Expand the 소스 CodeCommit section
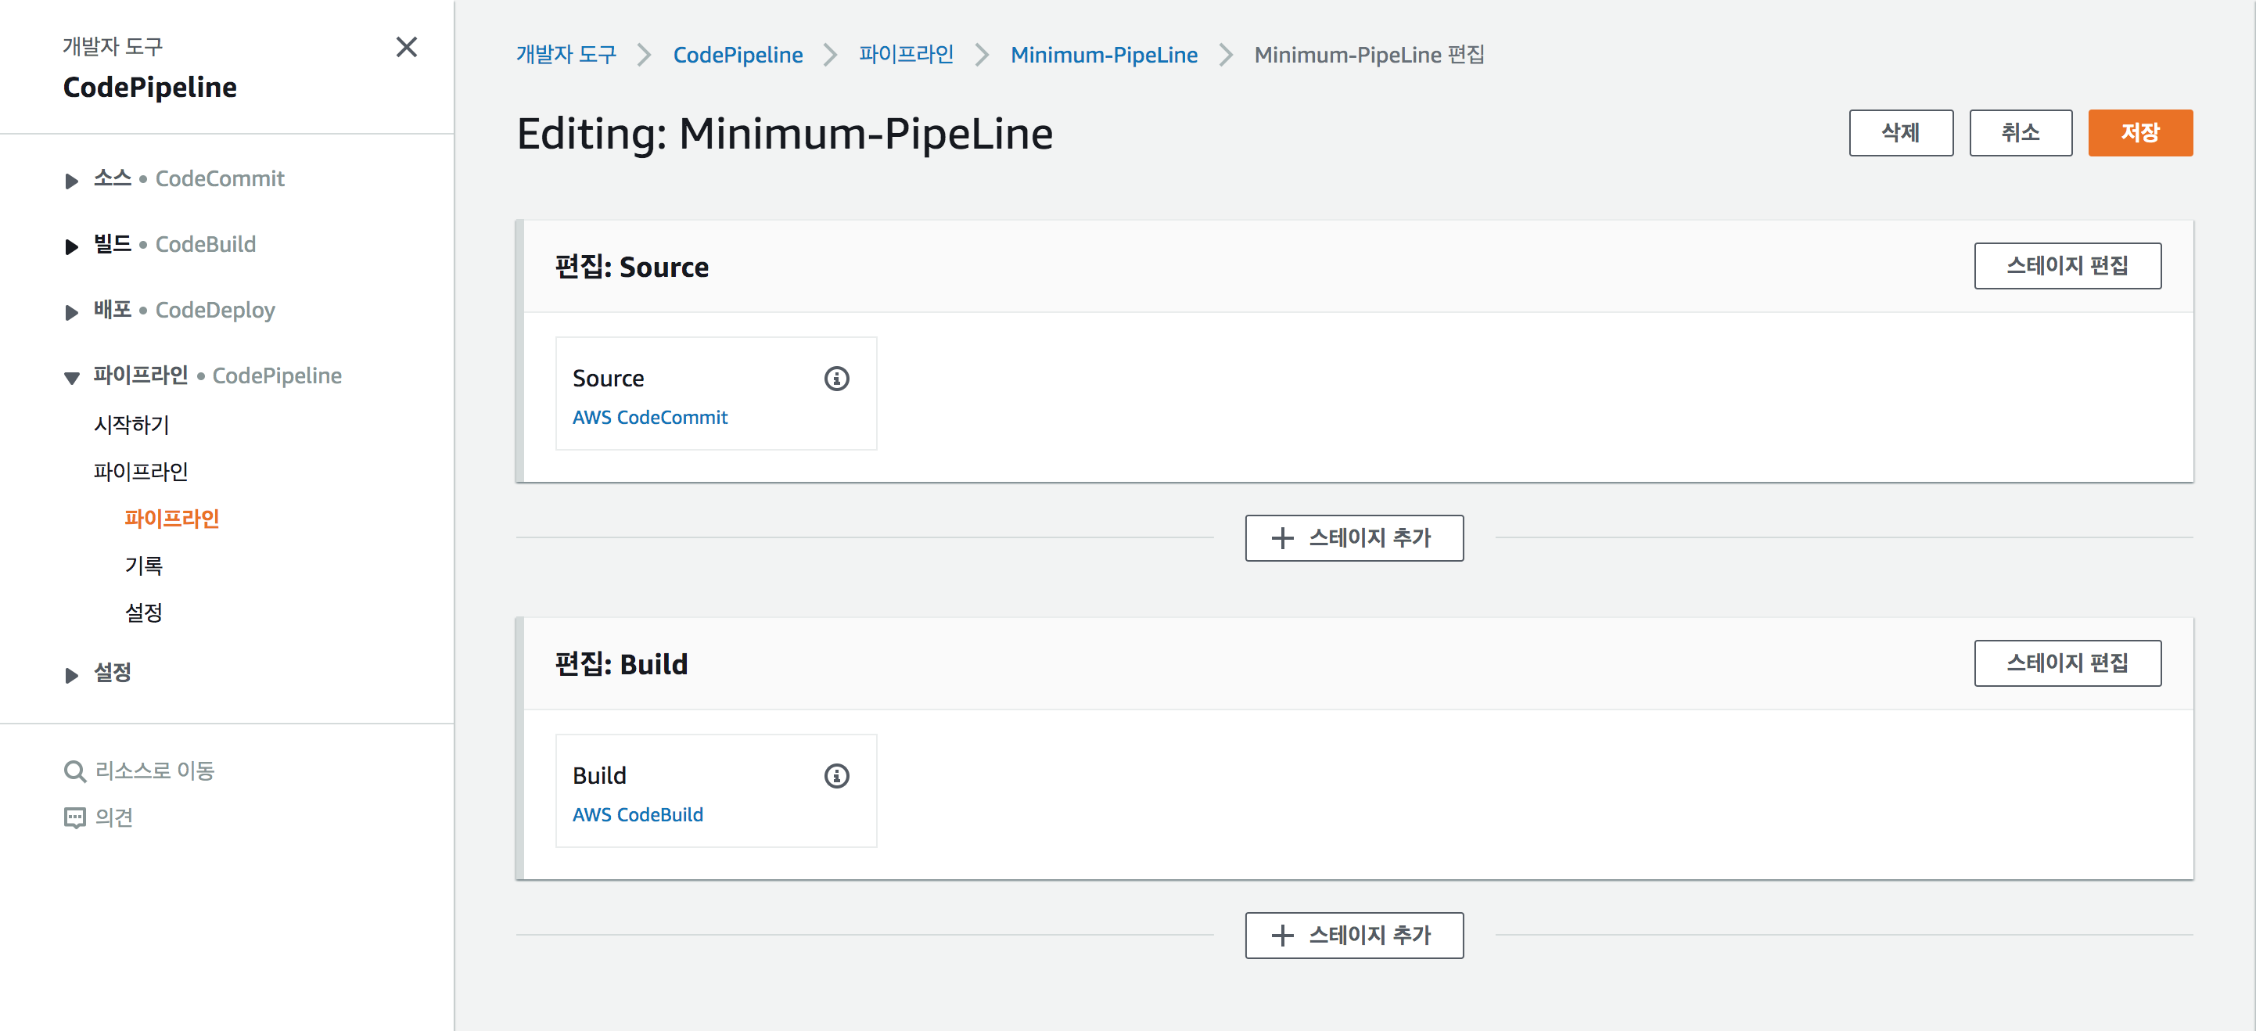 (72, 181)
